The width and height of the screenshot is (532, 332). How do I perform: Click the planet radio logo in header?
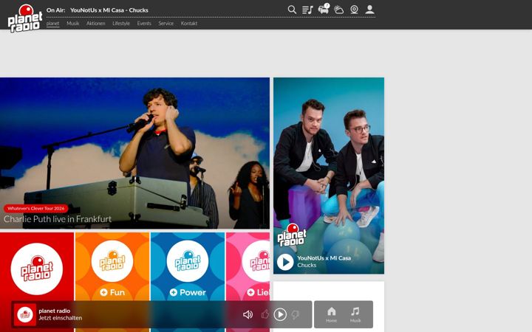pyautogui.click(x=25, y=18)
